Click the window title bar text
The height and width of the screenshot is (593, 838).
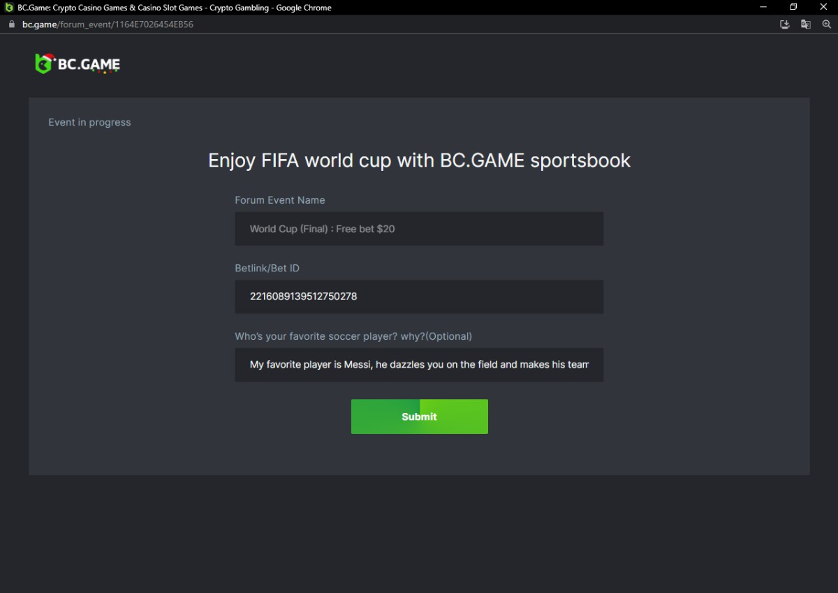click(175, 8)
